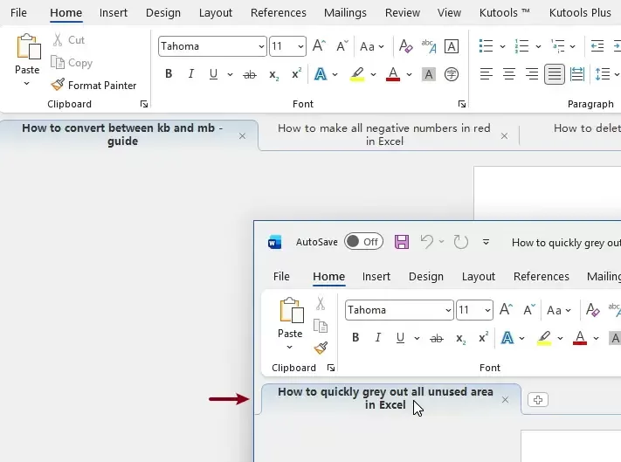Expand Clipboard dialog launcher in back window
The height and width of the screenshot is (462, 621).
pos(144,104)
